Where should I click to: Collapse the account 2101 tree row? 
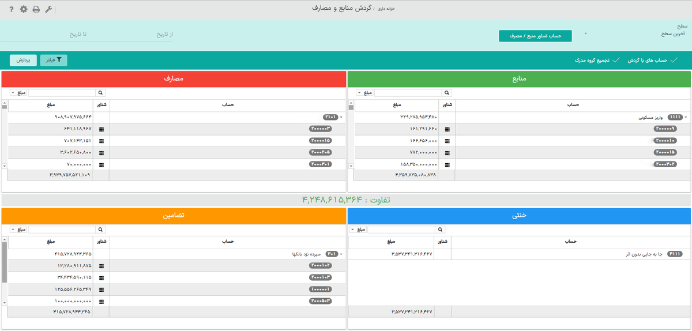click(x=340, y=118)
